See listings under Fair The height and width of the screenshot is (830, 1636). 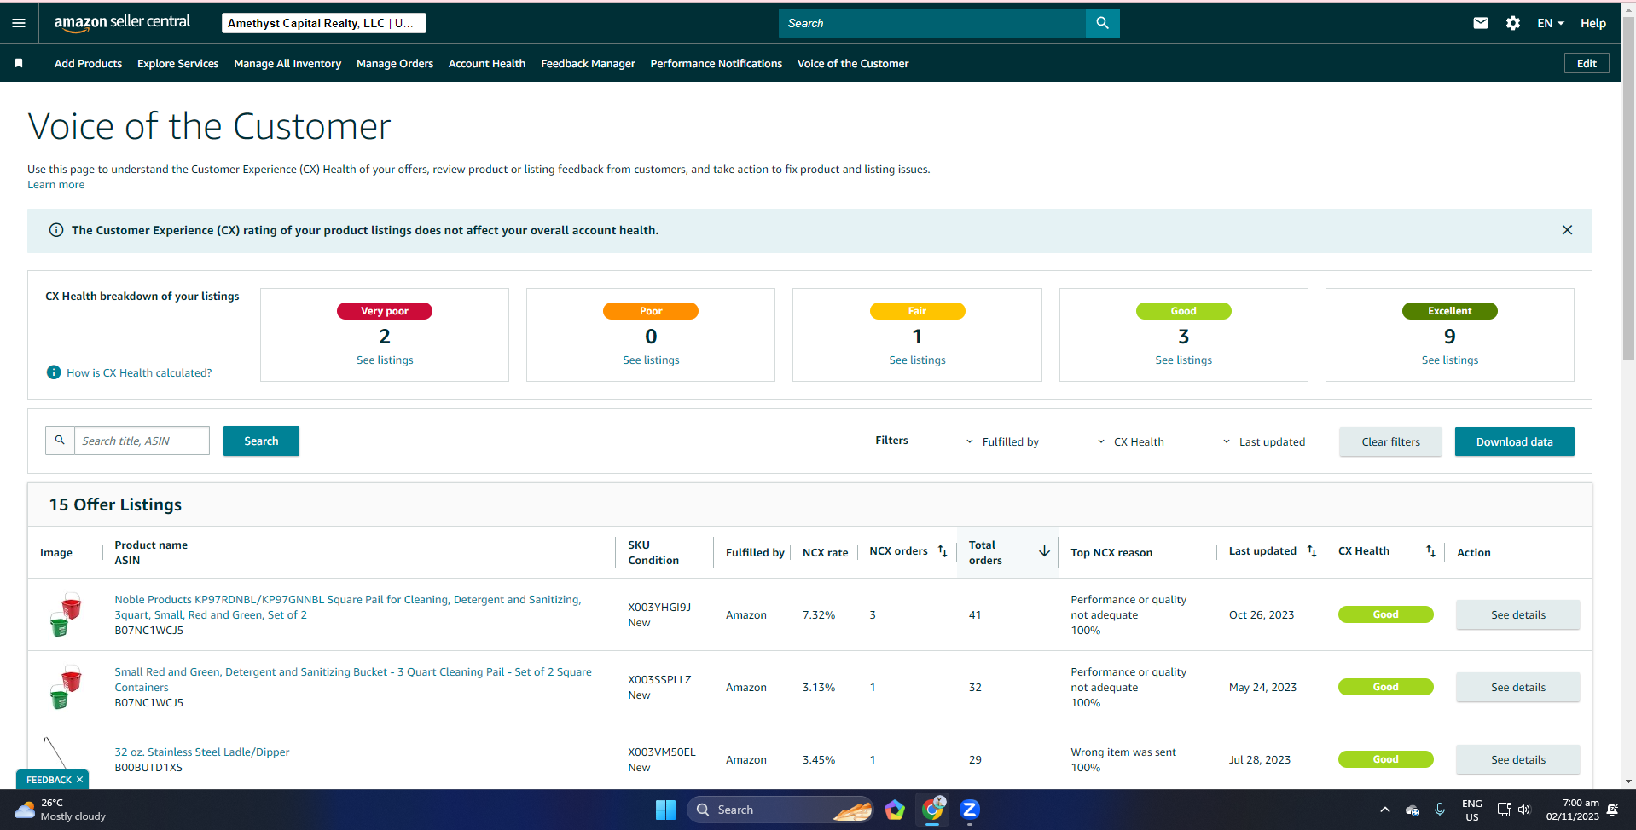(917, 360)
